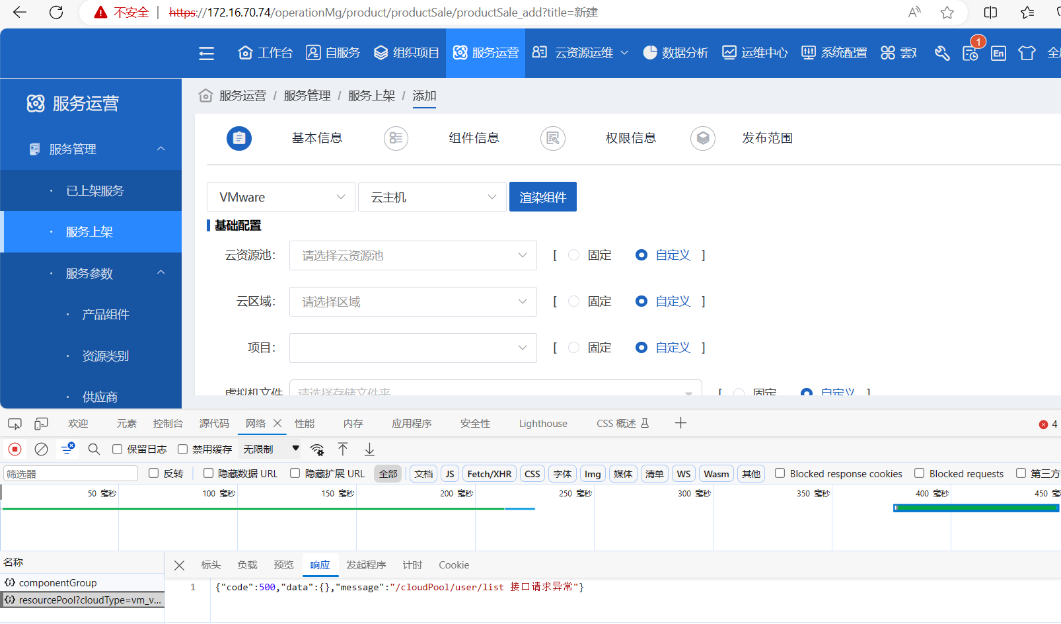Click the 渲染组件 button

pyautogui.click(x=543, y=197)
